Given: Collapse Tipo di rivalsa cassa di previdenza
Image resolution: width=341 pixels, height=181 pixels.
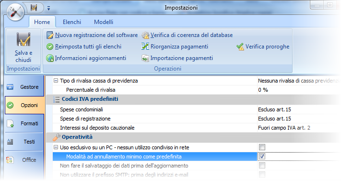Looking at the screenshot, I should pyautogui.click(x=56, y=81).
